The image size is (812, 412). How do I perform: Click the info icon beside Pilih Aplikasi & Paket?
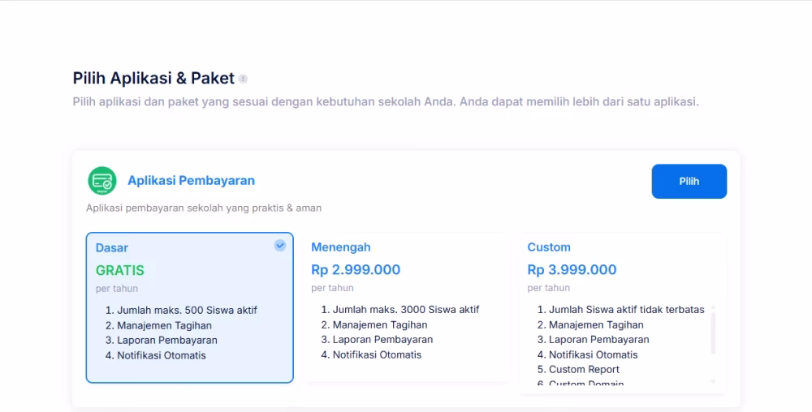[243, 79]
